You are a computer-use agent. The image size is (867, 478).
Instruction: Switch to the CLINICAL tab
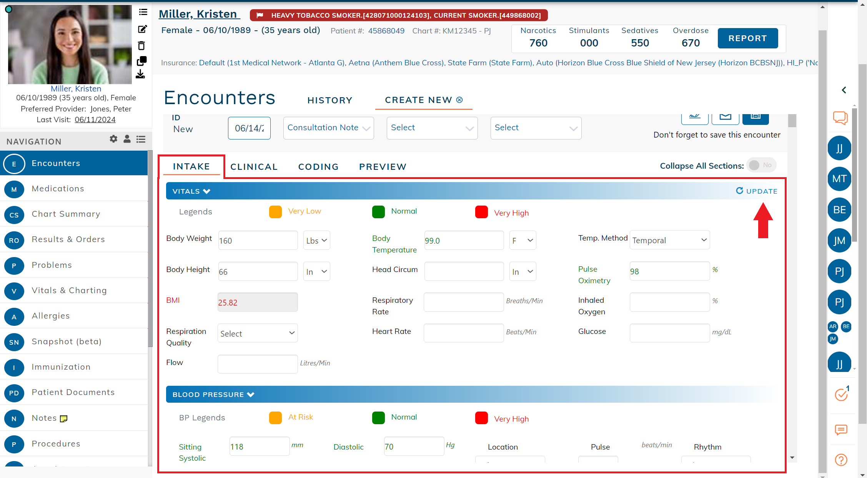point(254,167)
